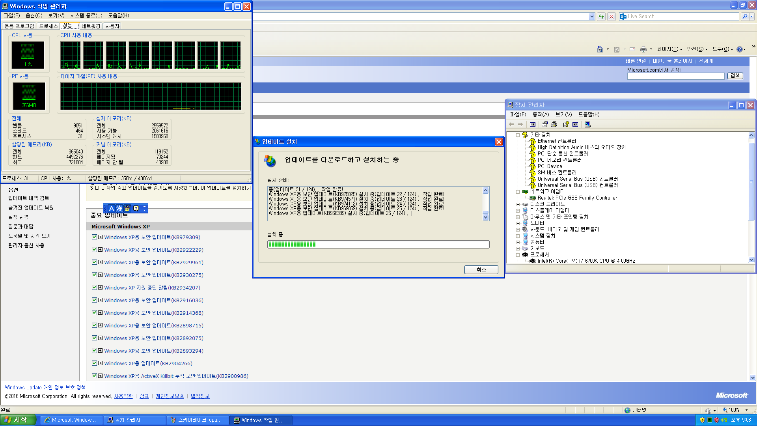Click the NVIDIA tray icon
This screenshot has width=757, height=426.
point(724,420)
